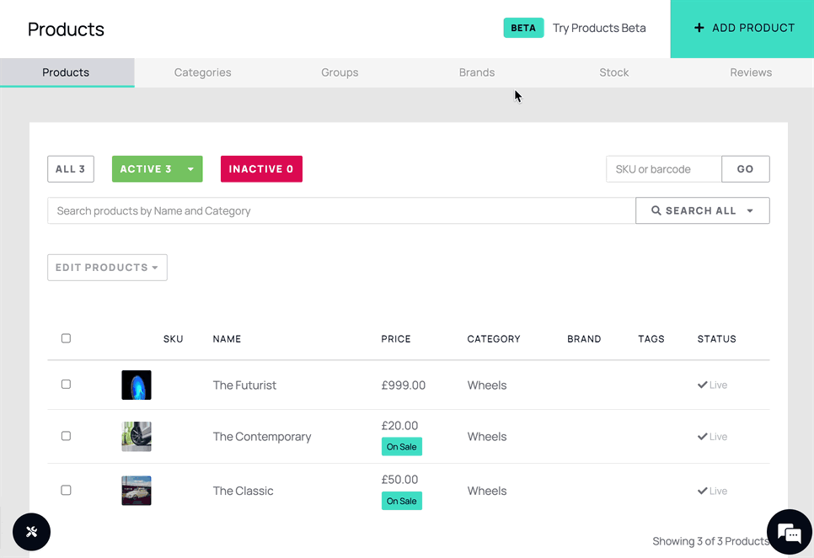Open The Contemporary product thumbnail
This screenshot has width=814, height=558.
coord(137,436)
